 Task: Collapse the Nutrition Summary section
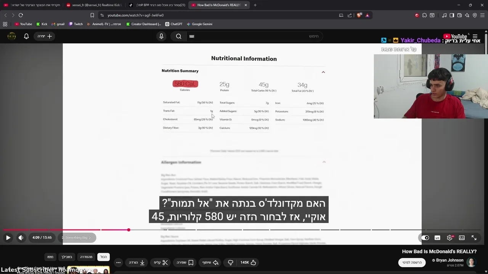click(x=323, y=72)
